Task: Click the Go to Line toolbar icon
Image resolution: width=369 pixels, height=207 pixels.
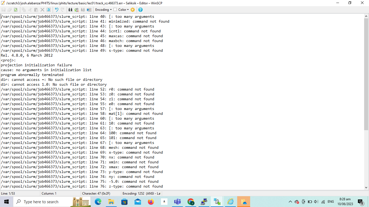Action: (89, 9)
